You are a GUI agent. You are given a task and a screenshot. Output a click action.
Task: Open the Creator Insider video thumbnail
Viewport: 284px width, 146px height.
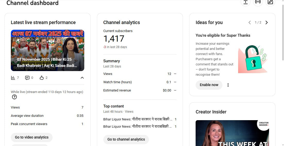tap(232, 133)
